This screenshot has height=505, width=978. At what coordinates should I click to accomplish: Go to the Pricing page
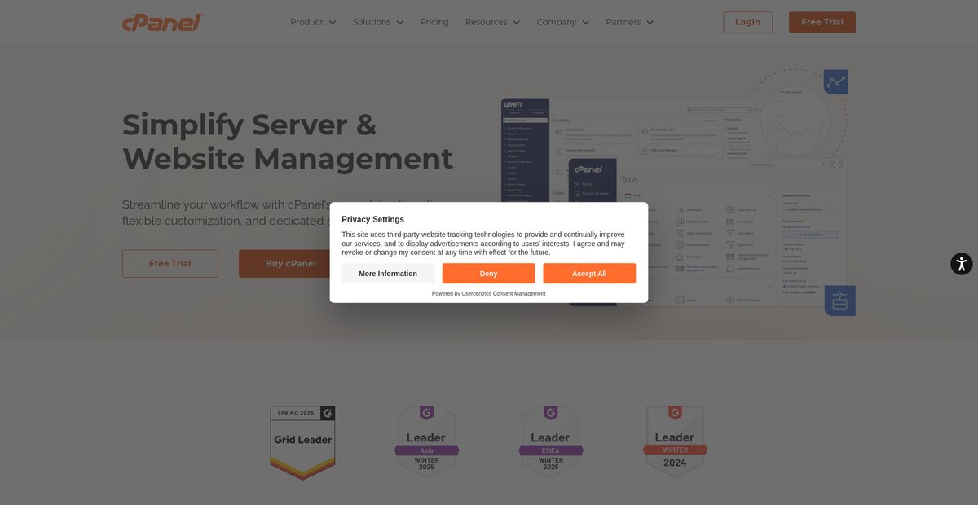(434, 22)
